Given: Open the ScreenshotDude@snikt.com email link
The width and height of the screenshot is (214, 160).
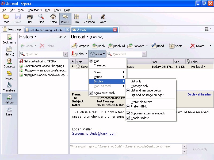Looking at the screenshot, I should 94,134.
